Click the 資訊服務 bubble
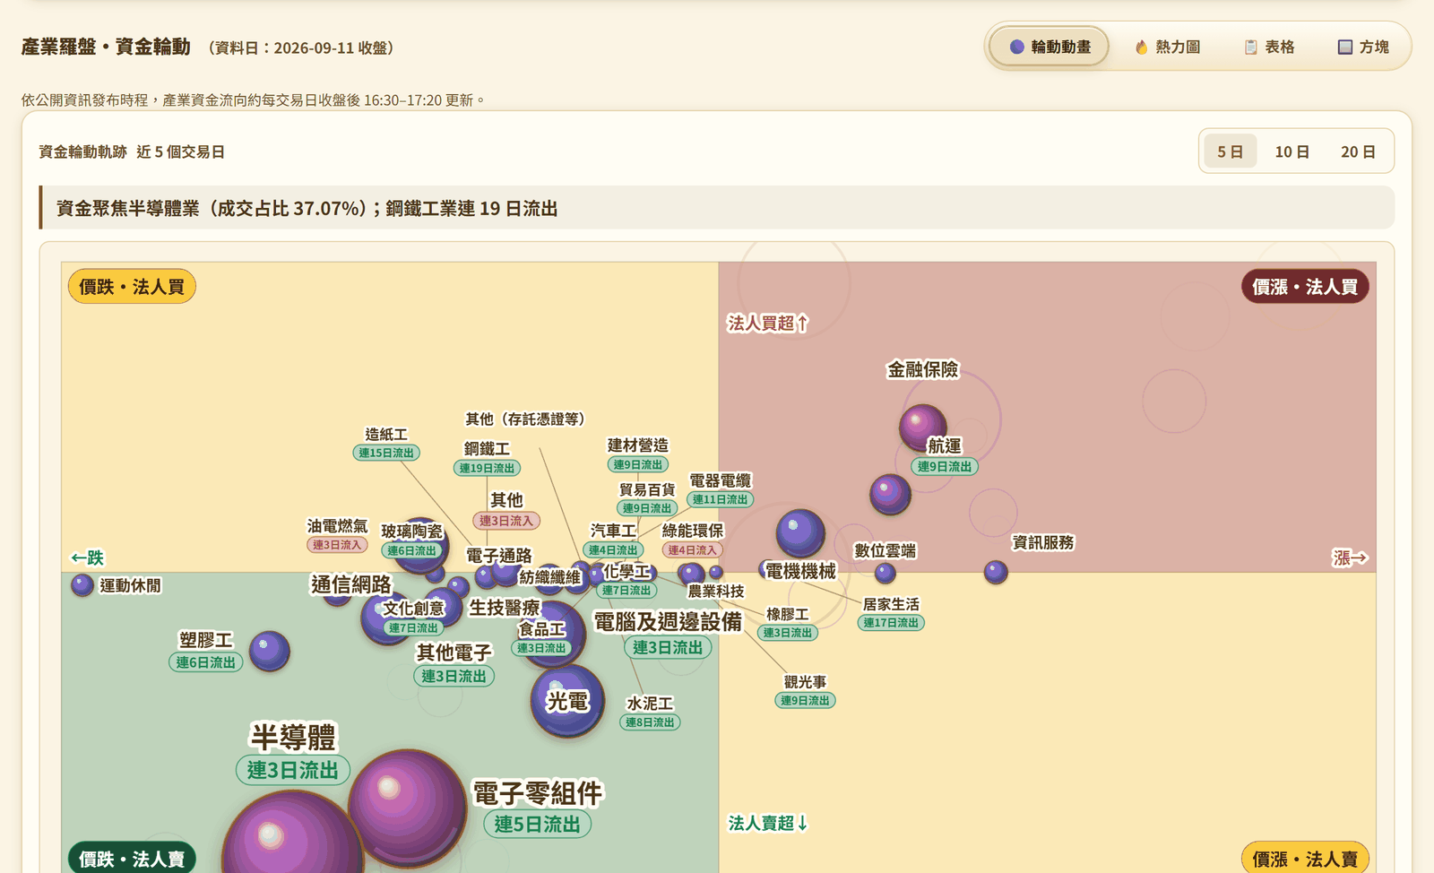 996,572
